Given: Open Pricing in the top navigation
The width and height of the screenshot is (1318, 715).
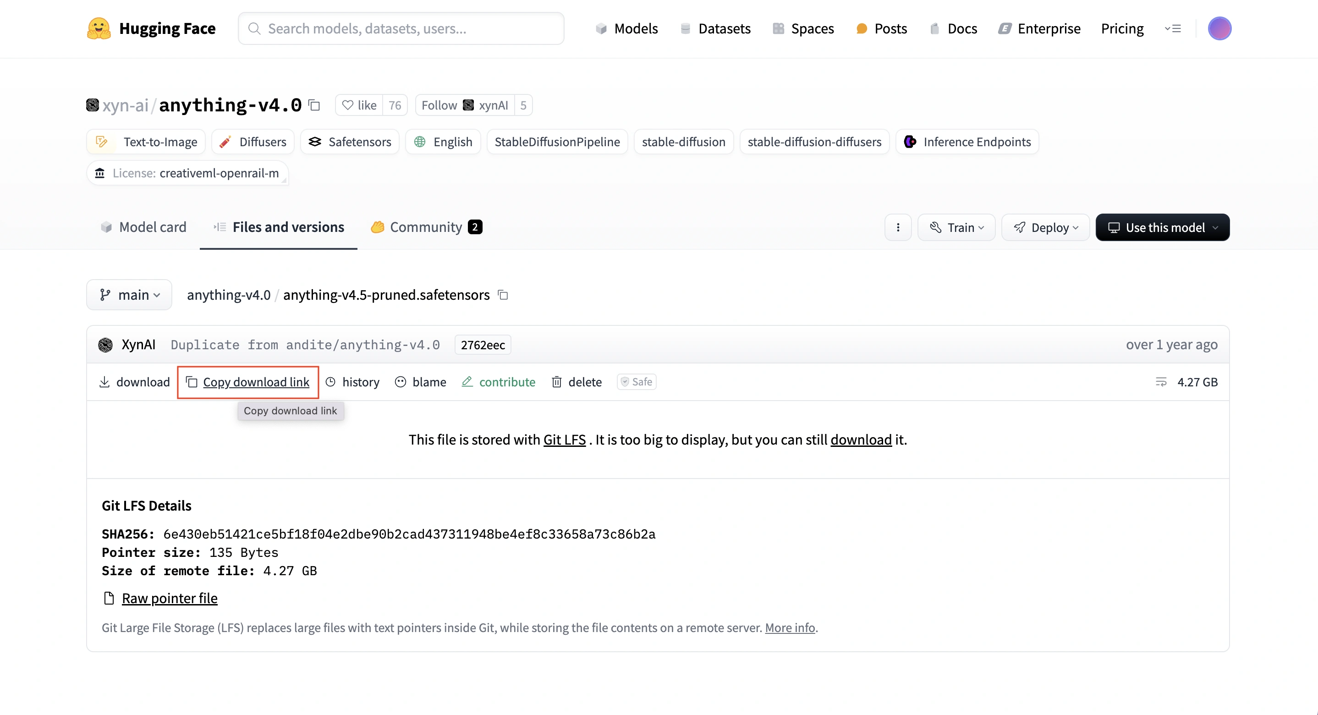Looking at the screenshot, I should [1123, 29].
